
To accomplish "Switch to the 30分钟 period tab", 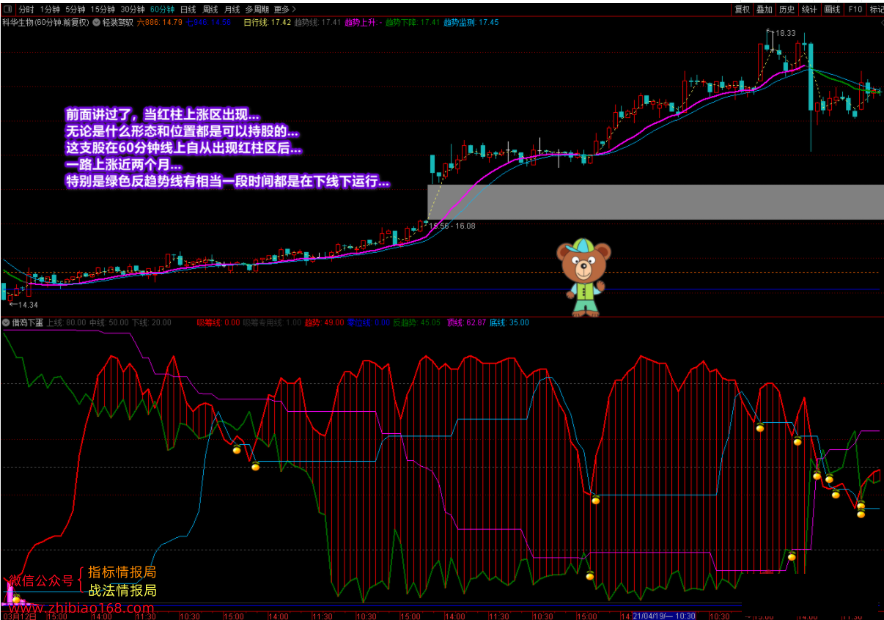I will click(133, 10).
